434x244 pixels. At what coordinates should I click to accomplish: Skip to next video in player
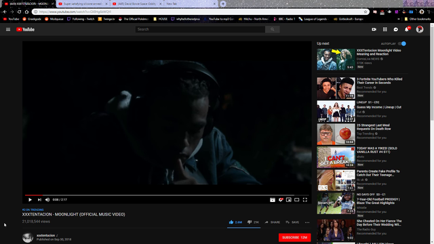pos(39,200)
